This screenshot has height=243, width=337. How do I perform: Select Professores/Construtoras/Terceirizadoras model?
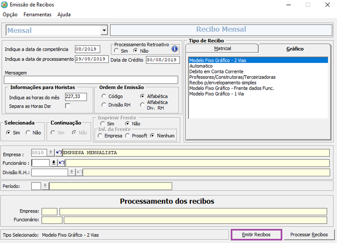[258, 77]
